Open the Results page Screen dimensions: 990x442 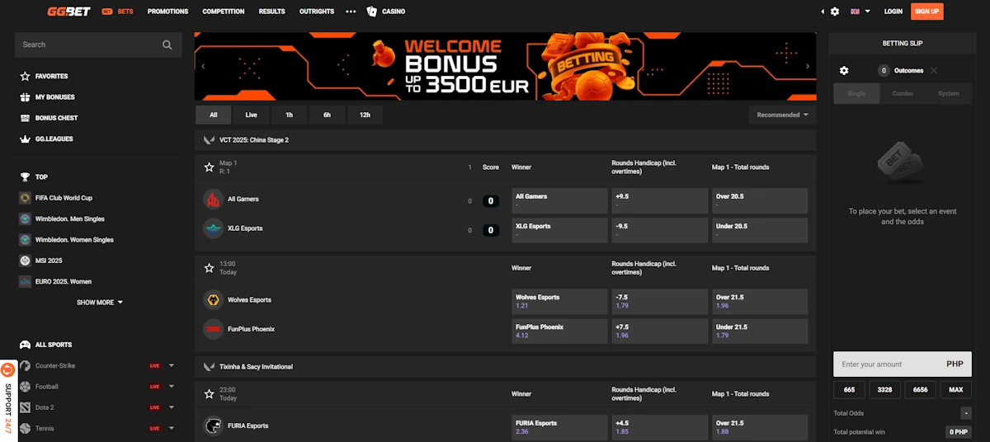(x=271, y=12)
